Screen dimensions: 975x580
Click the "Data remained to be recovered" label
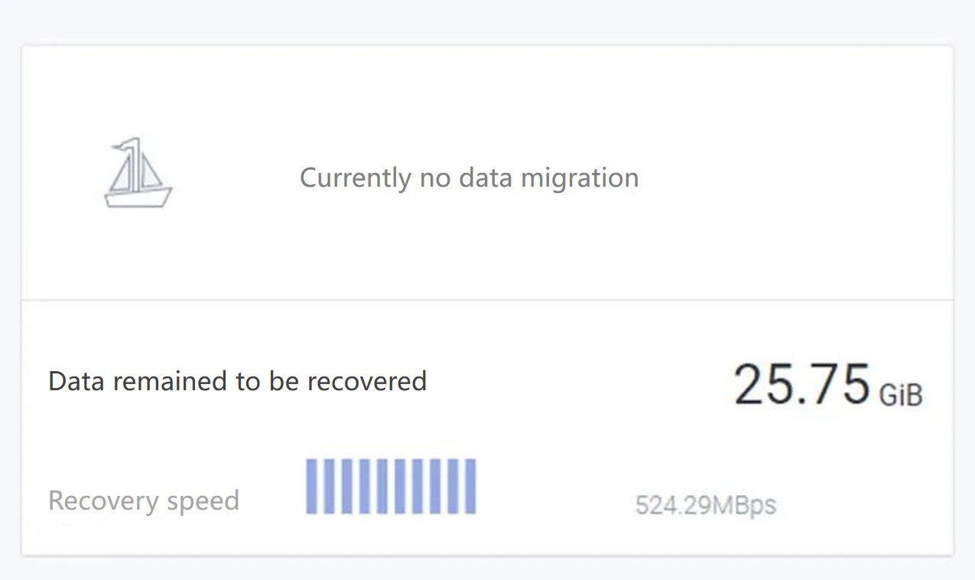click(x=237, y=381)
